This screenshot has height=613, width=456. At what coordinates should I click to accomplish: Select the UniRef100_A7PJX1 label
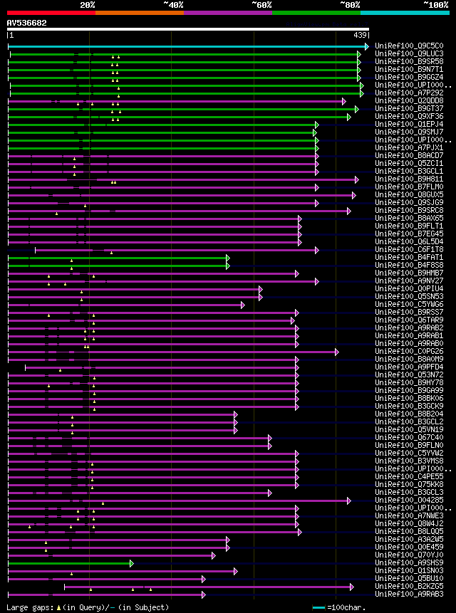point(409,148)
